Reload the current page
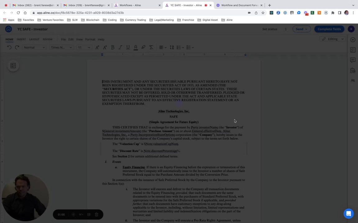The image size is (358, 223). [x=18, y=13]
